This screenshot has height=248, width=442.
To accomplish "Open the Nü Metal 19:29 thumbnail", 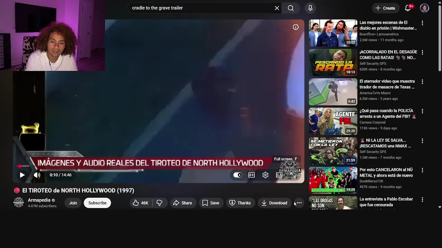I will coord(333,180).
